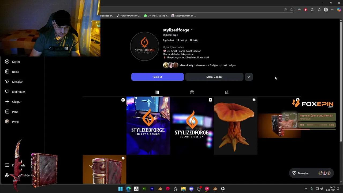Image resolution: width=343 pixels, height=193 pixels.
Task: Open the Edge profile avatar
Action: (x=326, y=10)
